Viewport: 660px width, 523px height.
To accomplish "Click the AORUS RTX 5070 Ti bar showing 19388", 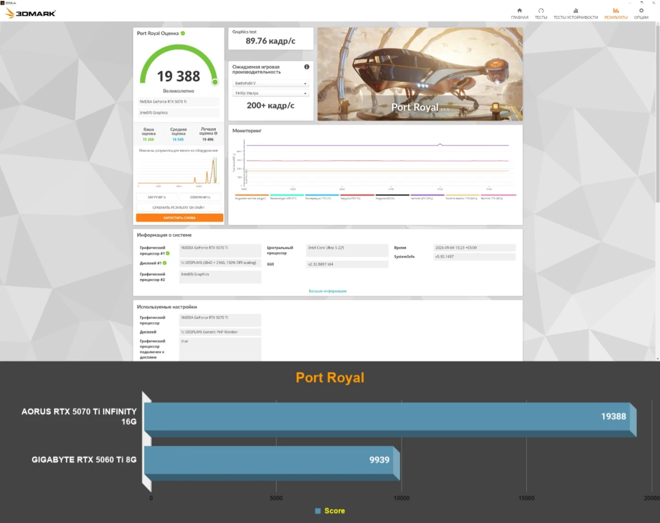I will coord(389,420).
